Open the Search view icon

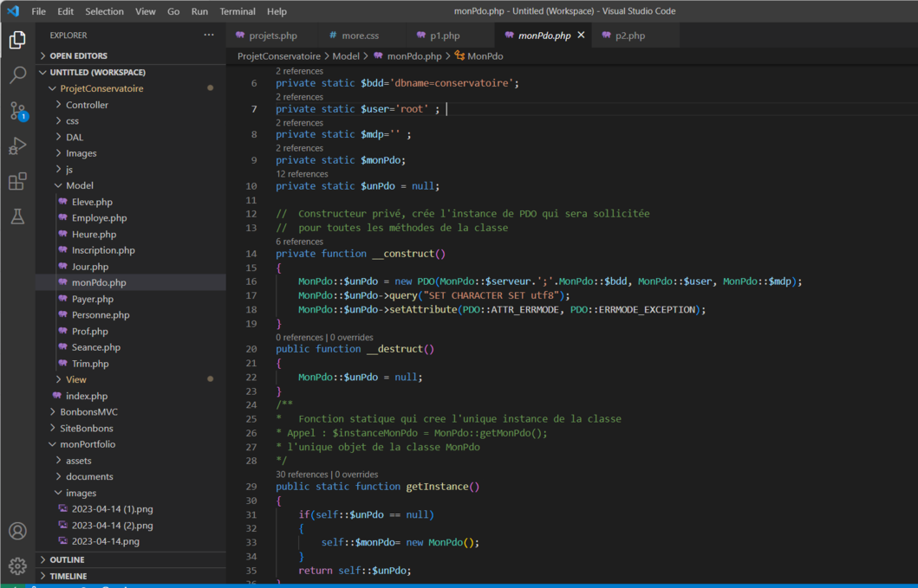coord(17,75)
